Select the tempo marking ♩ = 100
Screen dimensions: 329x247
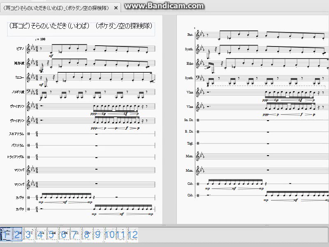click(40, 39)
